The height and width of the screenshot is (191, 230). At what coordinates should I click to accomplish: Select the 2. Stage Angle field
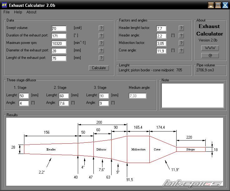pos(64,103)
